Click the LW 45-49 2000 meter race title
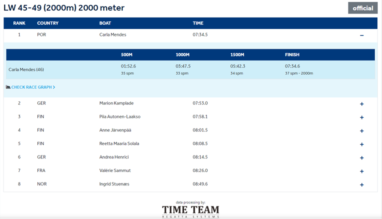 coord(64,8)
